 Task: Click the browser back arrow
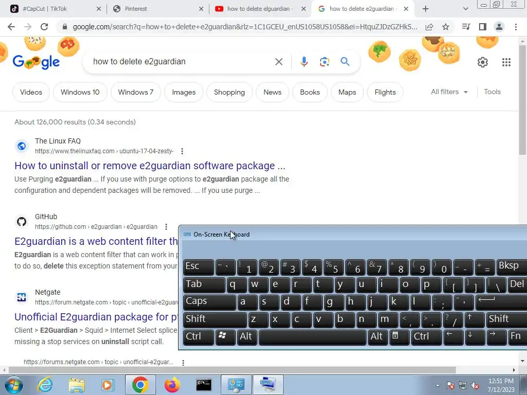pyautogui.click(x=11, y=27)
